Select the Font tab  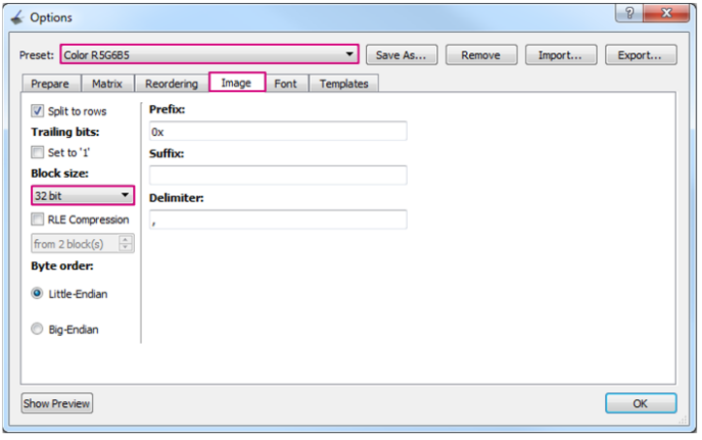point(285,85)
